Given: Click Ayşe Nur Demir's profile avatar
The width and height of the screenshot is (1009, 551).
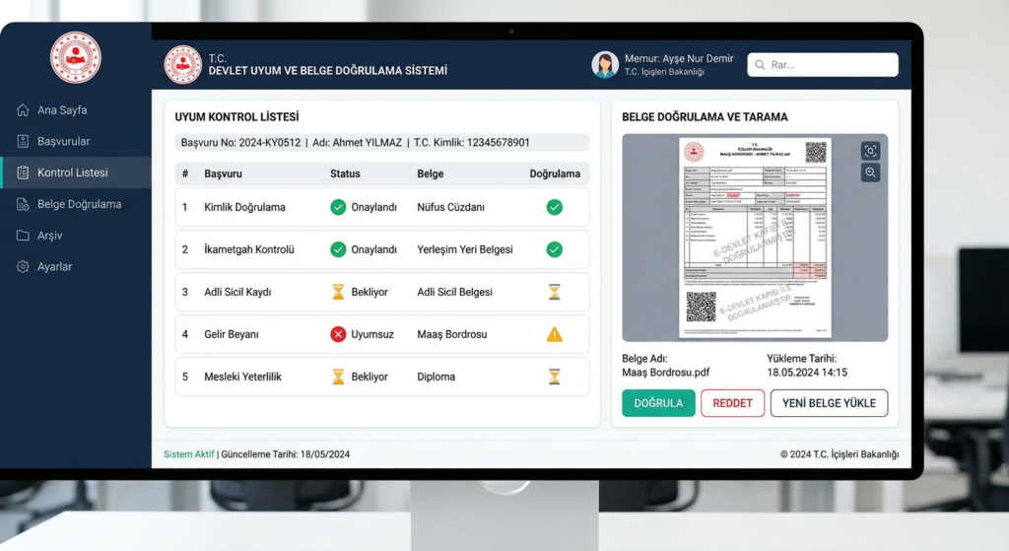Looking at the screenshot, I should pyautogui.click(x=605, y=64).
